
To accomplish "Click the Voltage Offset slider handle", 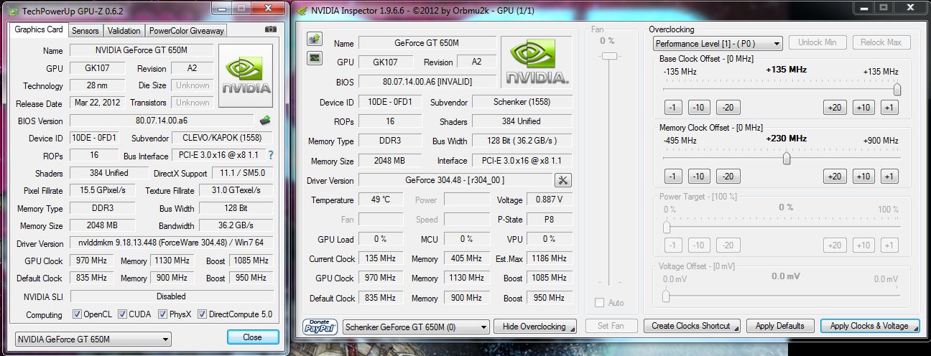I will (x=666, y=295).
